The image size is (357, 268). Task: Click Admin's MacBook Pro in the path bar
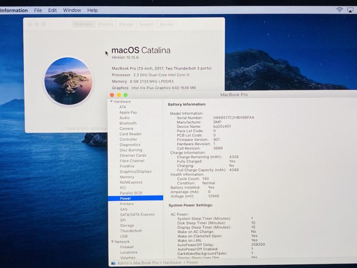point(138,263)
